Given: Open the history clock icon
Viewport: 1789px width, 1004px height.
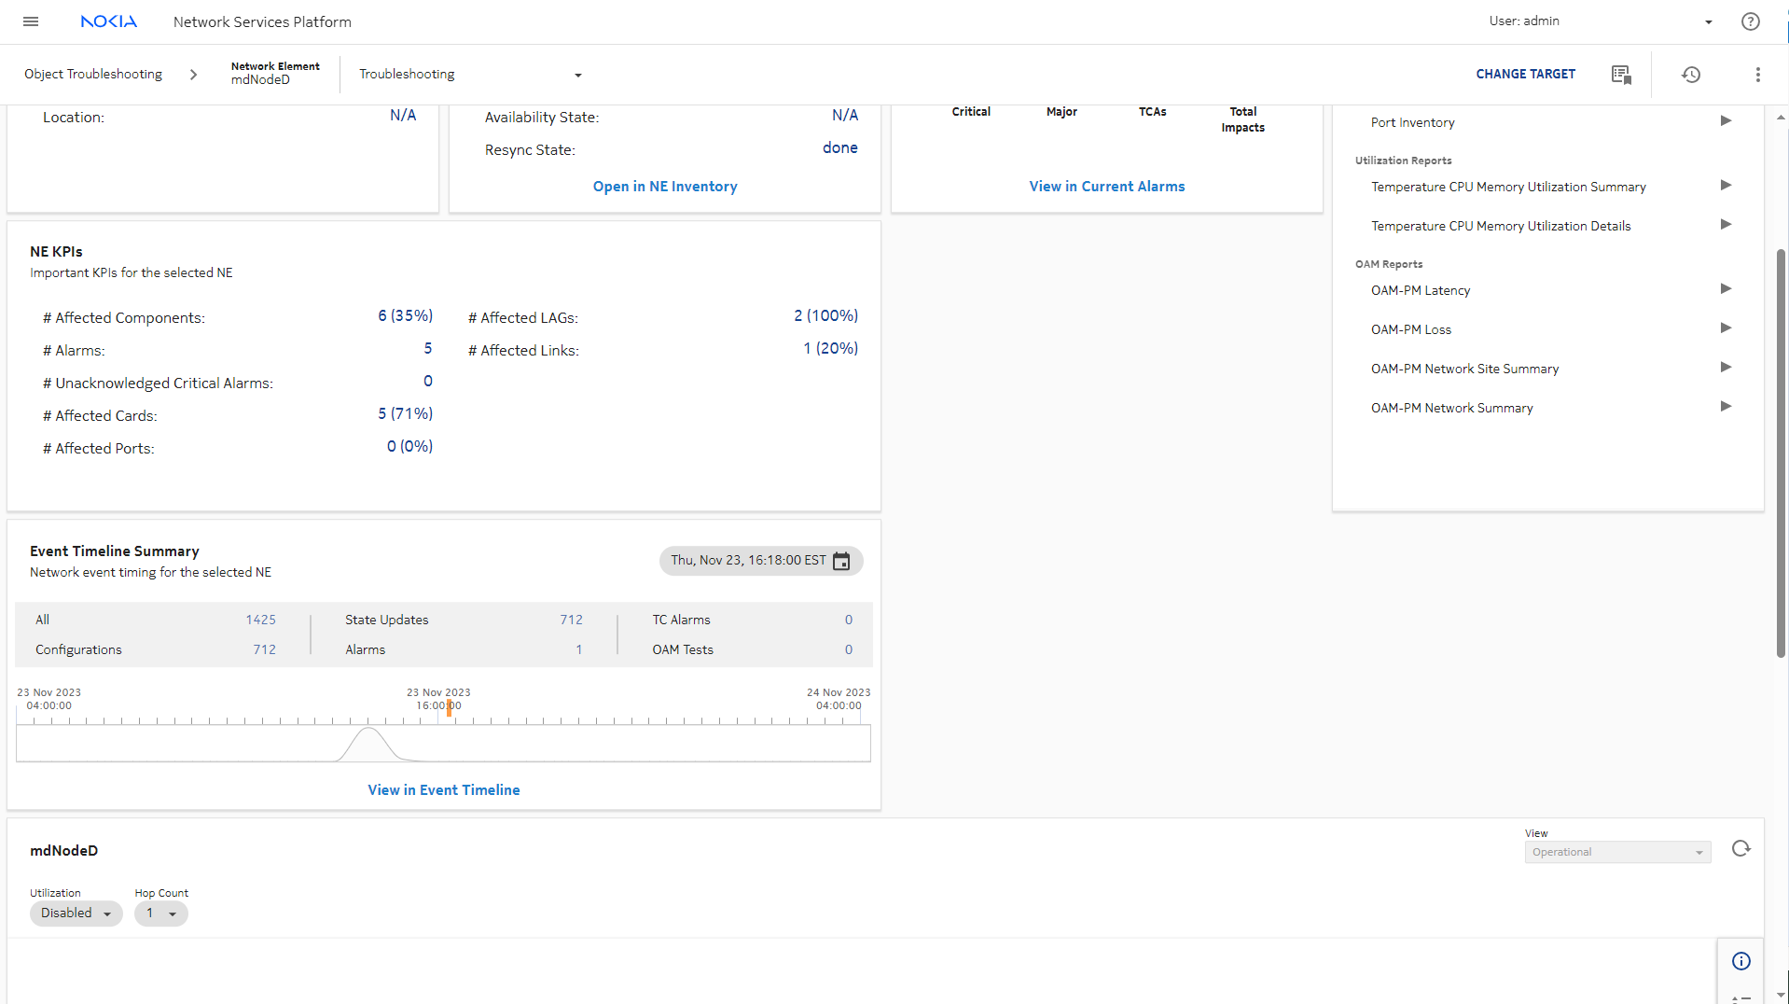Looking at the screenshot, I should coord(1690,75).
